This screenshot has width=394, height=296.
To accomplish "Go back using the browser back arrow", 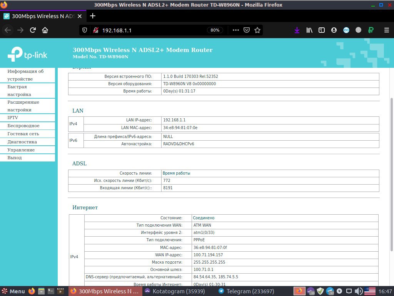I will click(8, 30).
